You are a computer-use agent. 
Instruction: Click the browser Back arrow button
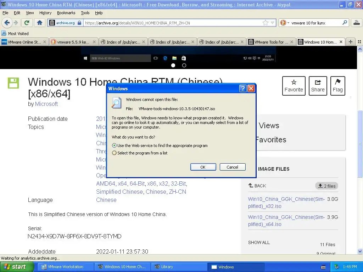(7, 23)
